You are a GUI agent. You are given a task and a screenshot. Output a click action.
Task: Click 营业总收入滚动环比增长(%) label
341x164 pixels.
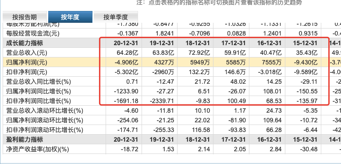tap(45, 111)
